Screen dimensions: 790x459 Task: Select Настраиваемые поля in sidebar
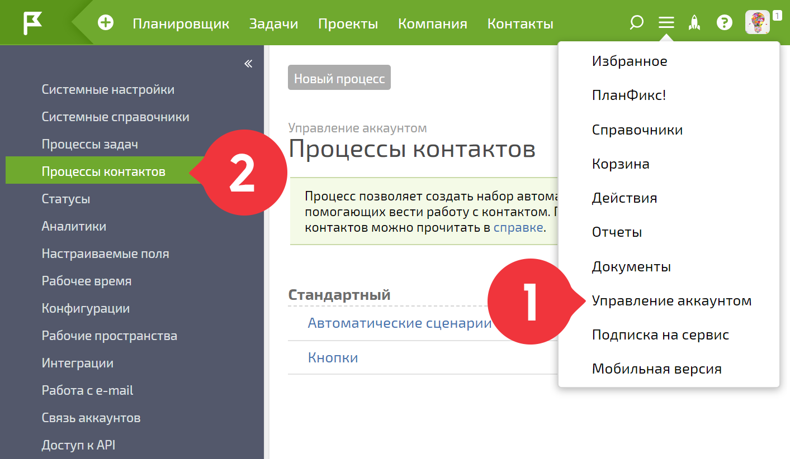click(106, 254)
